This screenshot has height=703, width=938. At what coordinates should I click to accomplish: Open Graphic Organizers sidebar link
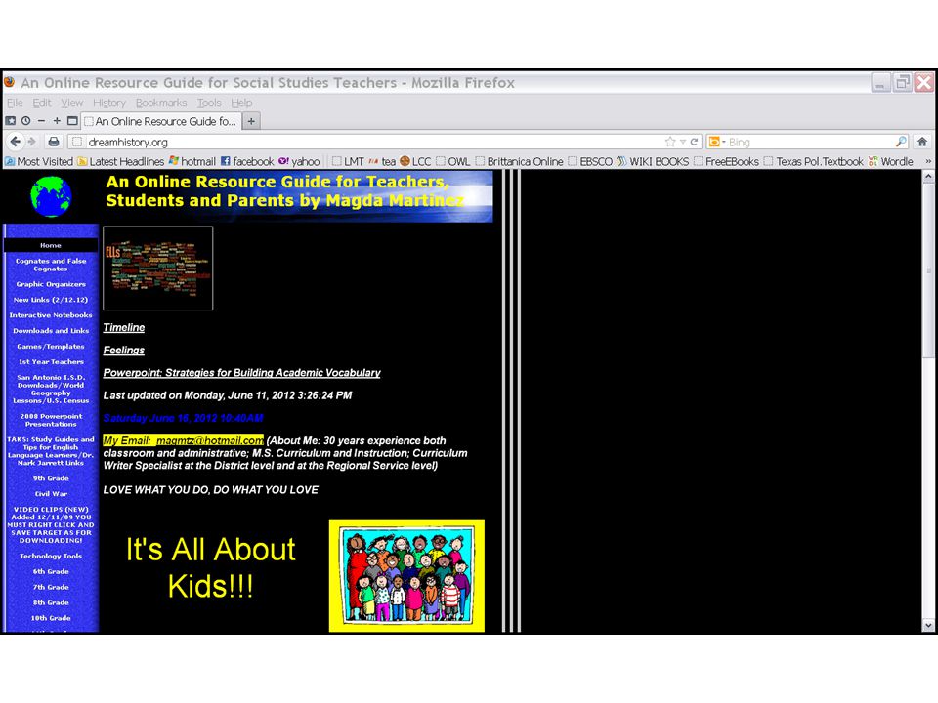(x=51, y=284)
